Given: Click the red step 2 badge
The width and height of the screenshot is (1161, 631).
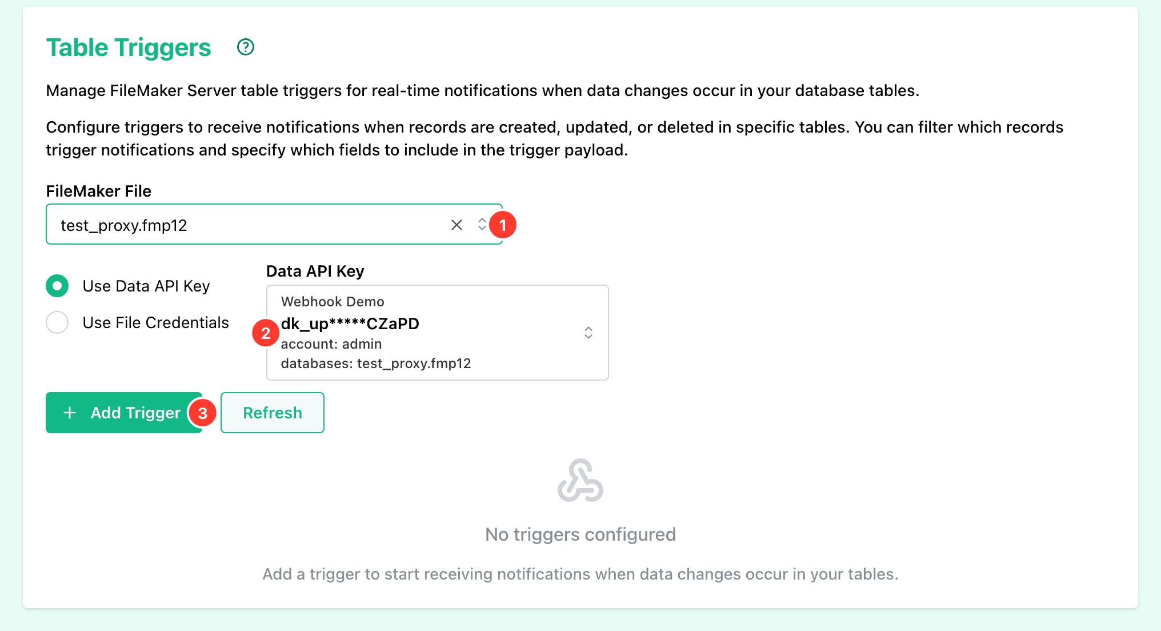Looking at the screenshot, I should (266, 333).
